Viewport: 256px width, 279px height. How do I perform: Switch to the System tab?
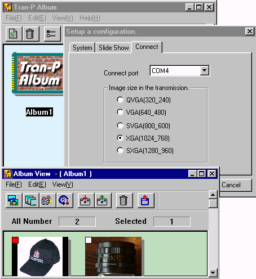coord(82,48)
